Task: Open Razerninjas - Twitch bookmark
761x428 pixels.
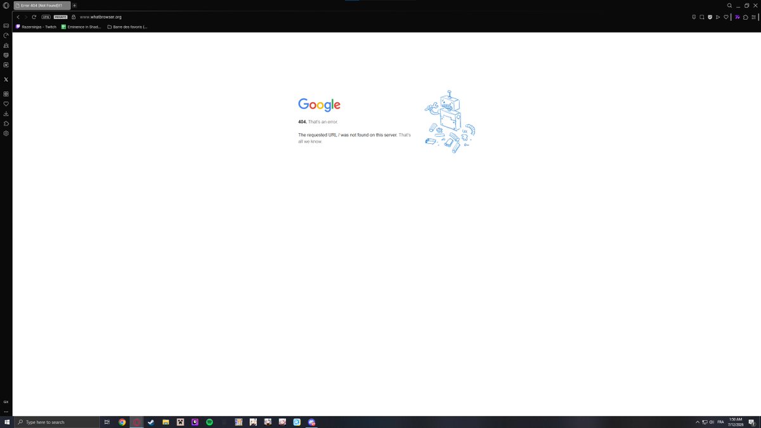Action: [x=36, y=27]
